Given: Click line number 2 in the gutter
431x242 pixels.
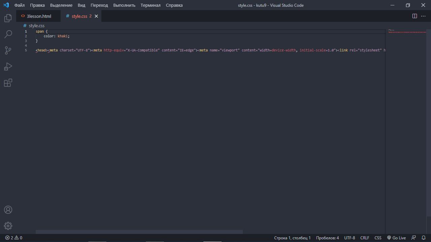Looking at the screenshot, I should tap(26, 36).
